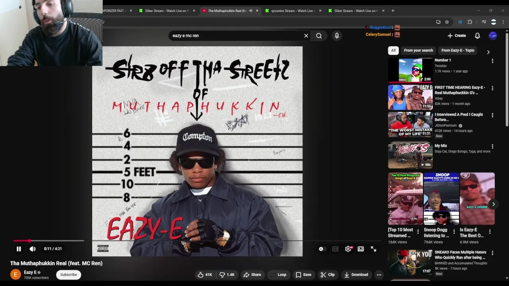Viewport: 509px width, 286px height.
Task: Open the Chrome three-dot menu
Action: tap(503, 22)
